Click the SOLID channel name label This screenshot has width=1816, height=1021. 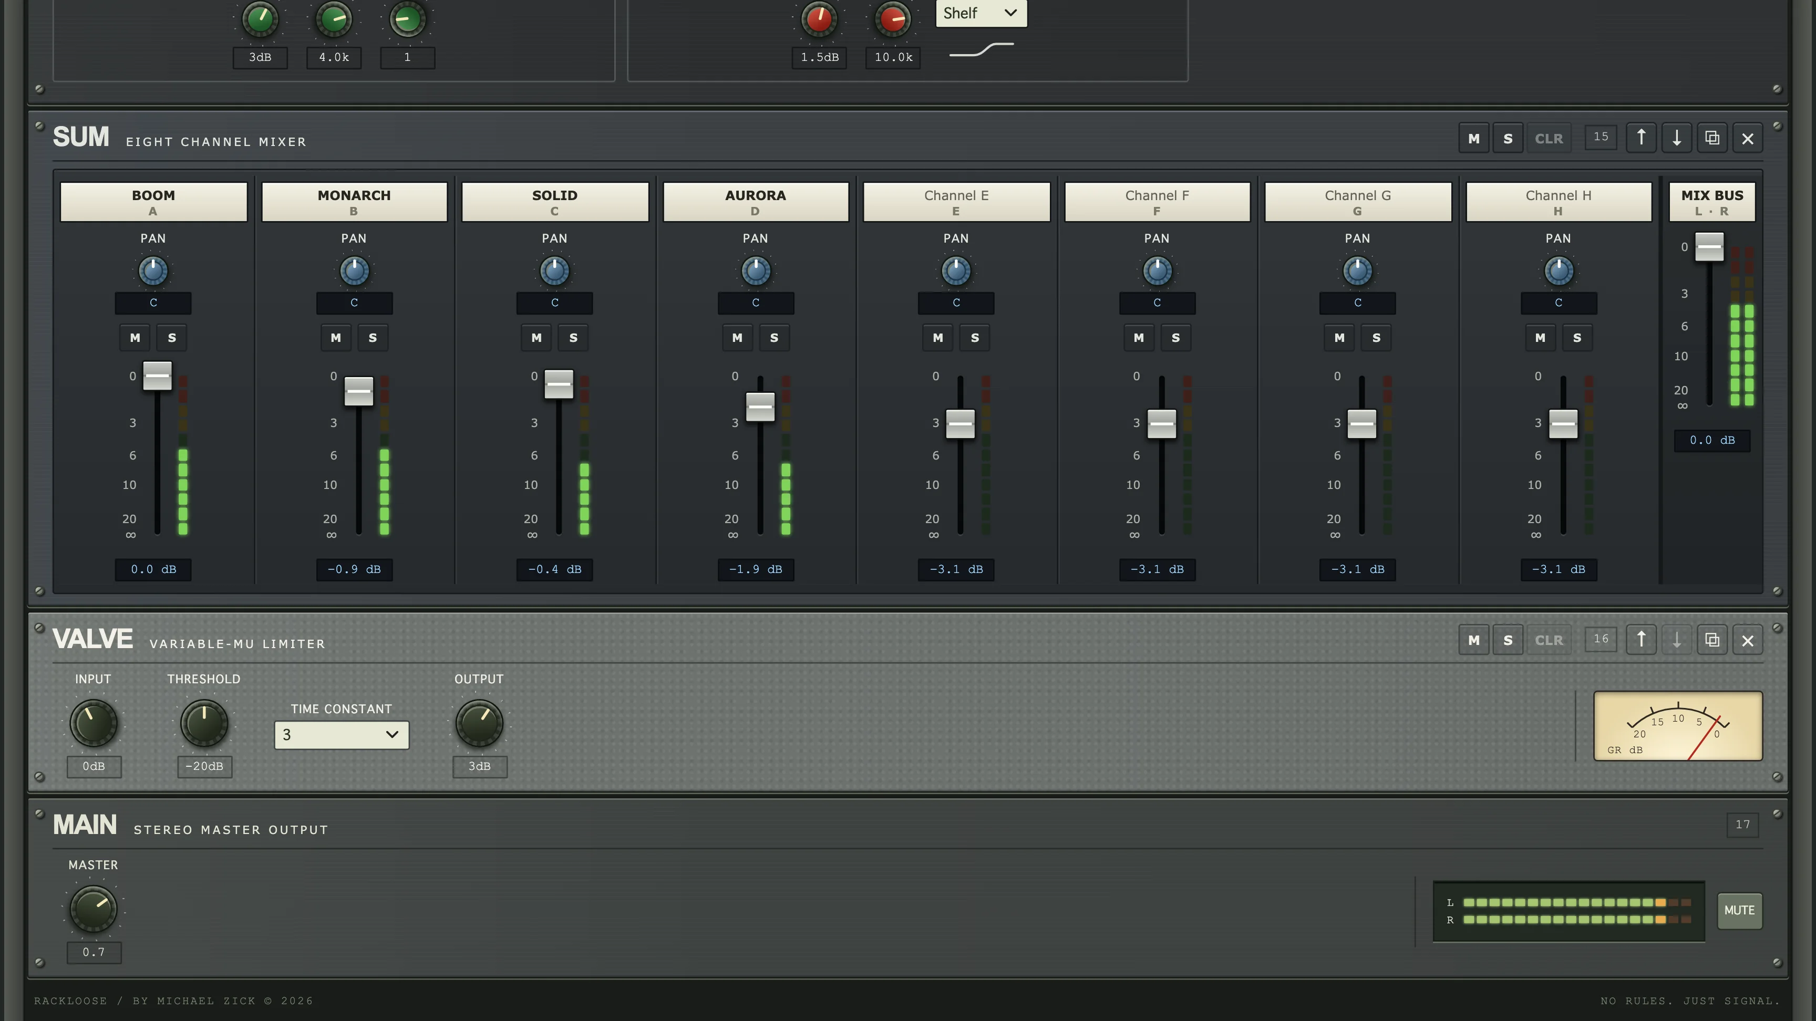(x=555, y=202)
